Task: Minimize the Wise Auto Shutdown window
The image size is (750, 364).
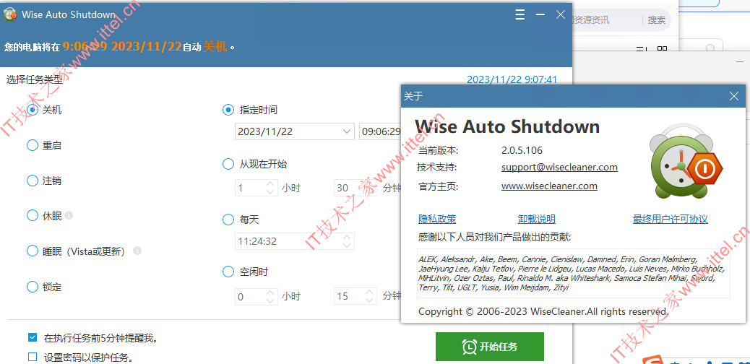Action: tap(540, 15)
